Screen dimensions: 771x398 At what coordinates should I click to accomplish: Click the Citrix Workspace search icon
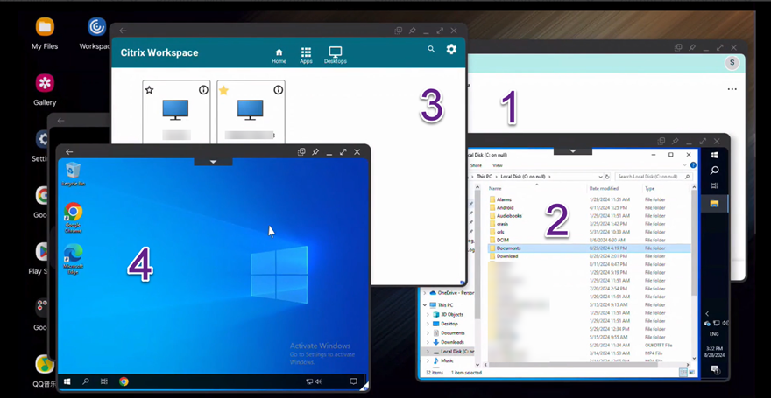tap(431, 49)
